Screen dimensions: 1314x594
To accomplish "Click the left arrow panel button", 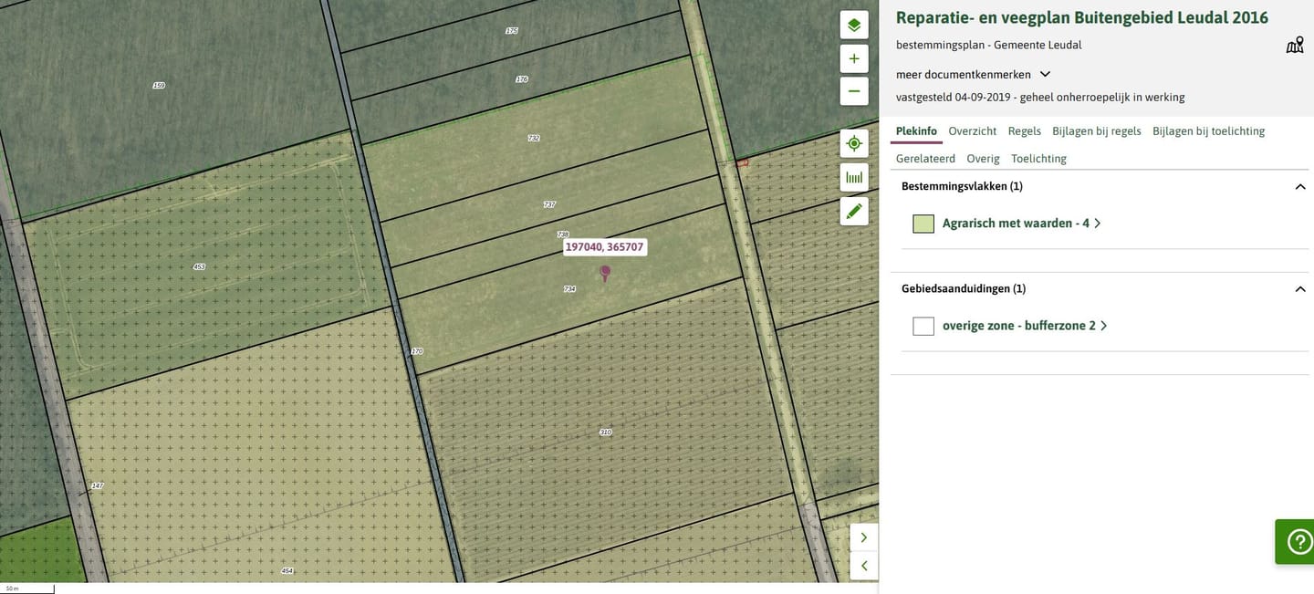I will pos(863,566).
